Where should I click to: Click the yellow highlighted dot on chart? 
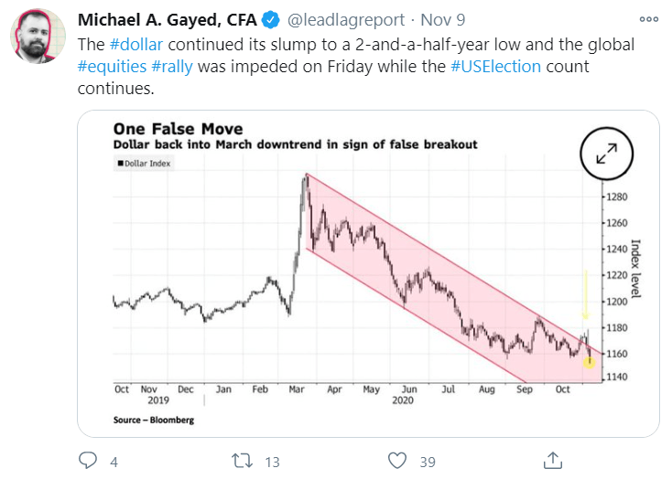(589, 363)
